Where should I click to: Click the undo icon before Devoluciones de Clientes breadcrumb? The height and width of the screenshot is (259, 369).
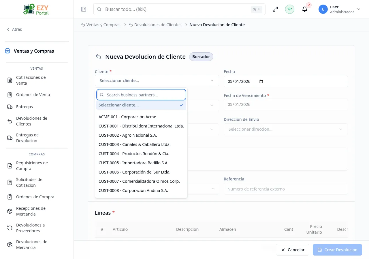pyautogui.click(x=131, y=25)
